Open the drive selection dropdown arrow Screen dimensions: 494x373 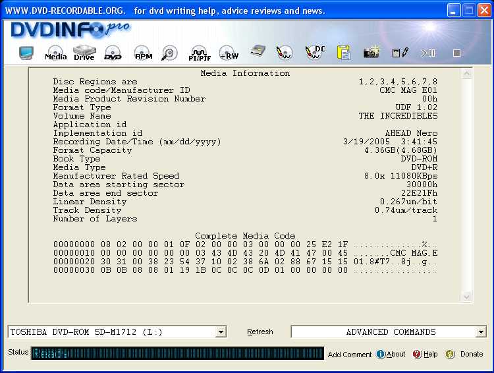[x=221, y=331]
